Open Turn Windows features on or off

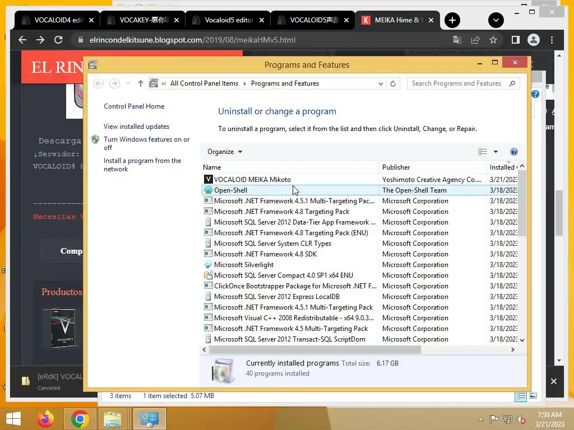click(146, 143)
